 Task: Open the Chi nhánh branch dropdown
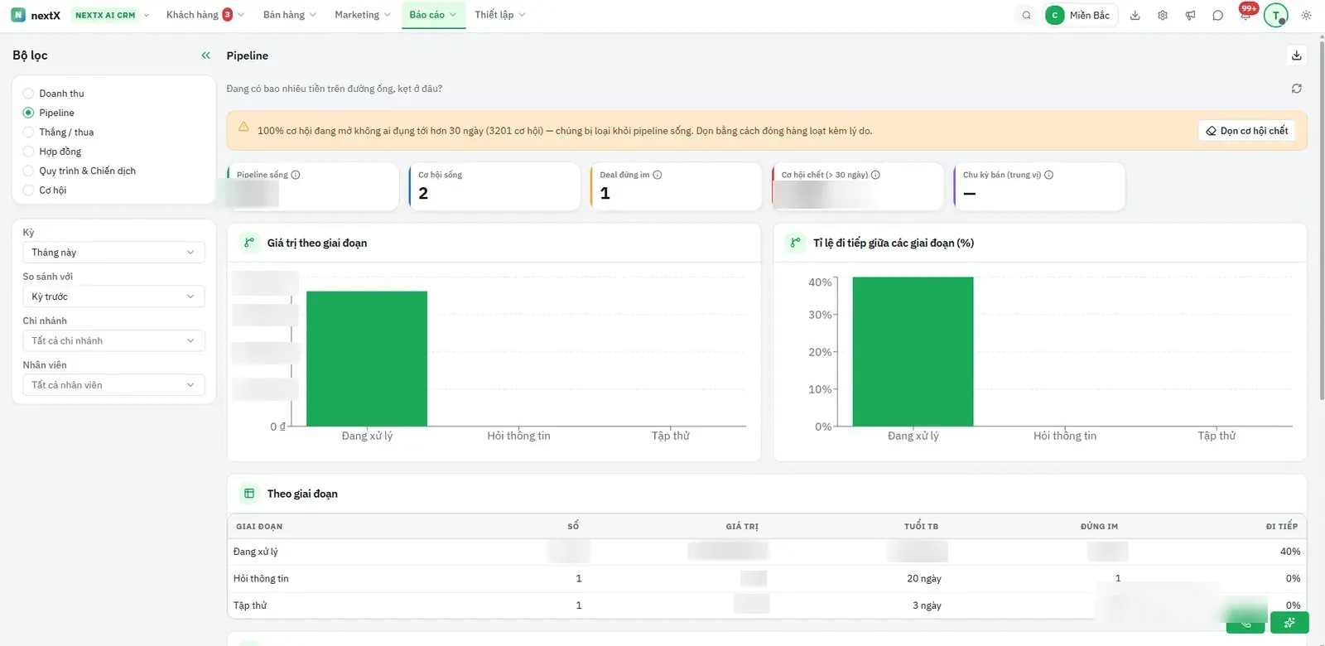(113, 340)
